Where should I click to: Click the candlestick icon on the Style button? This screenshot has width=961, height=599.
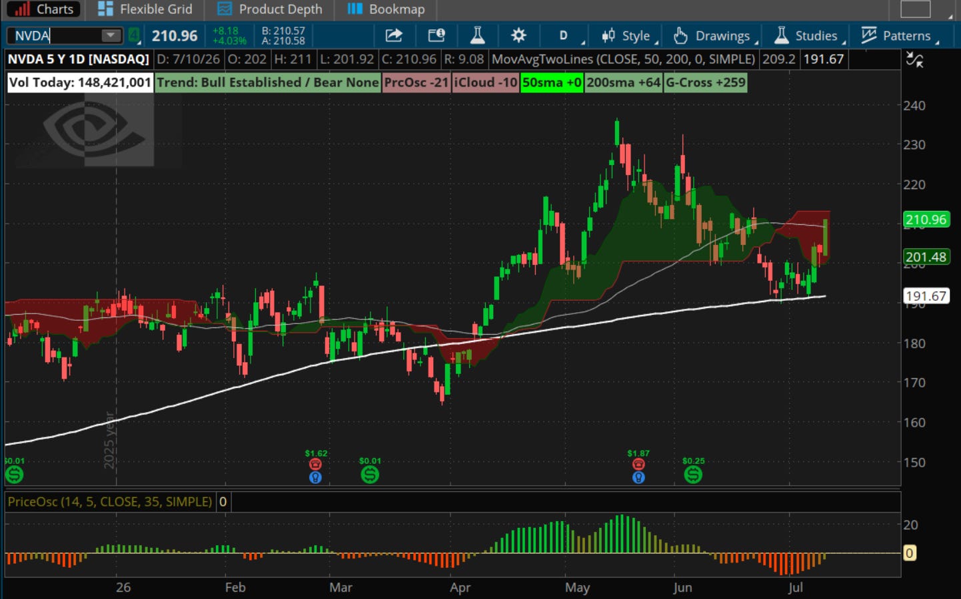click(608, 35)
